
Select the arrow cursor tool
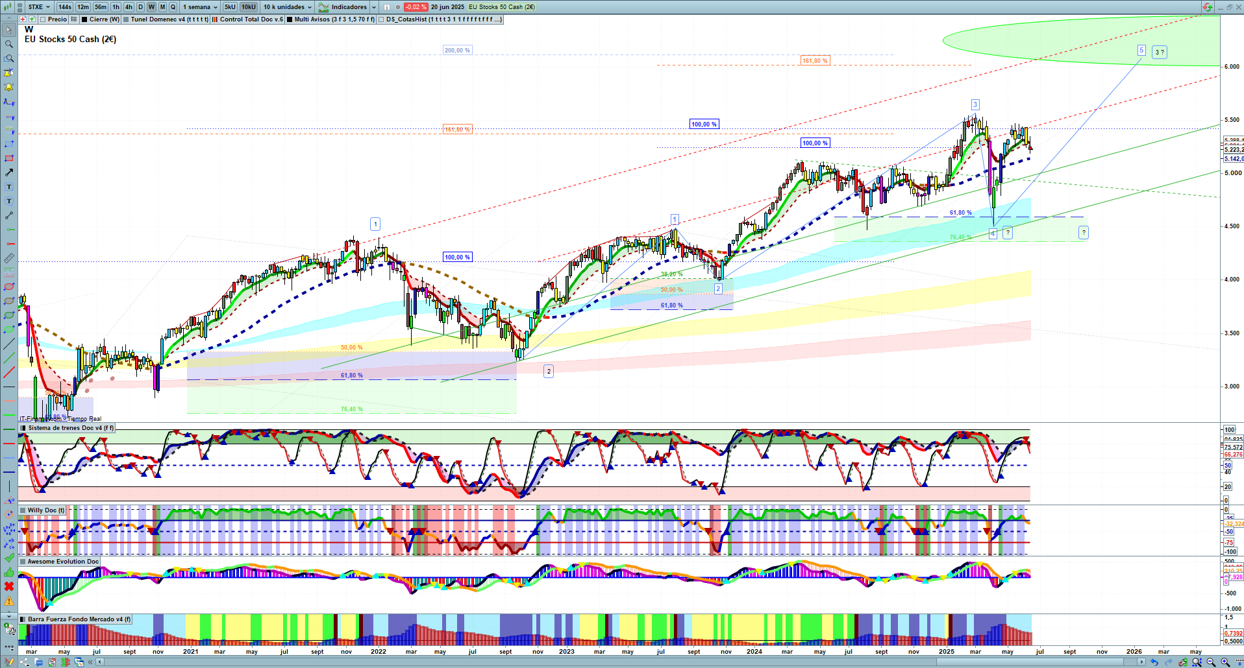(x=8, y=30)
